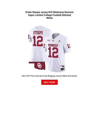
Task: Select the STOOPS nameplate on back jersey
Action: point(38,33)
